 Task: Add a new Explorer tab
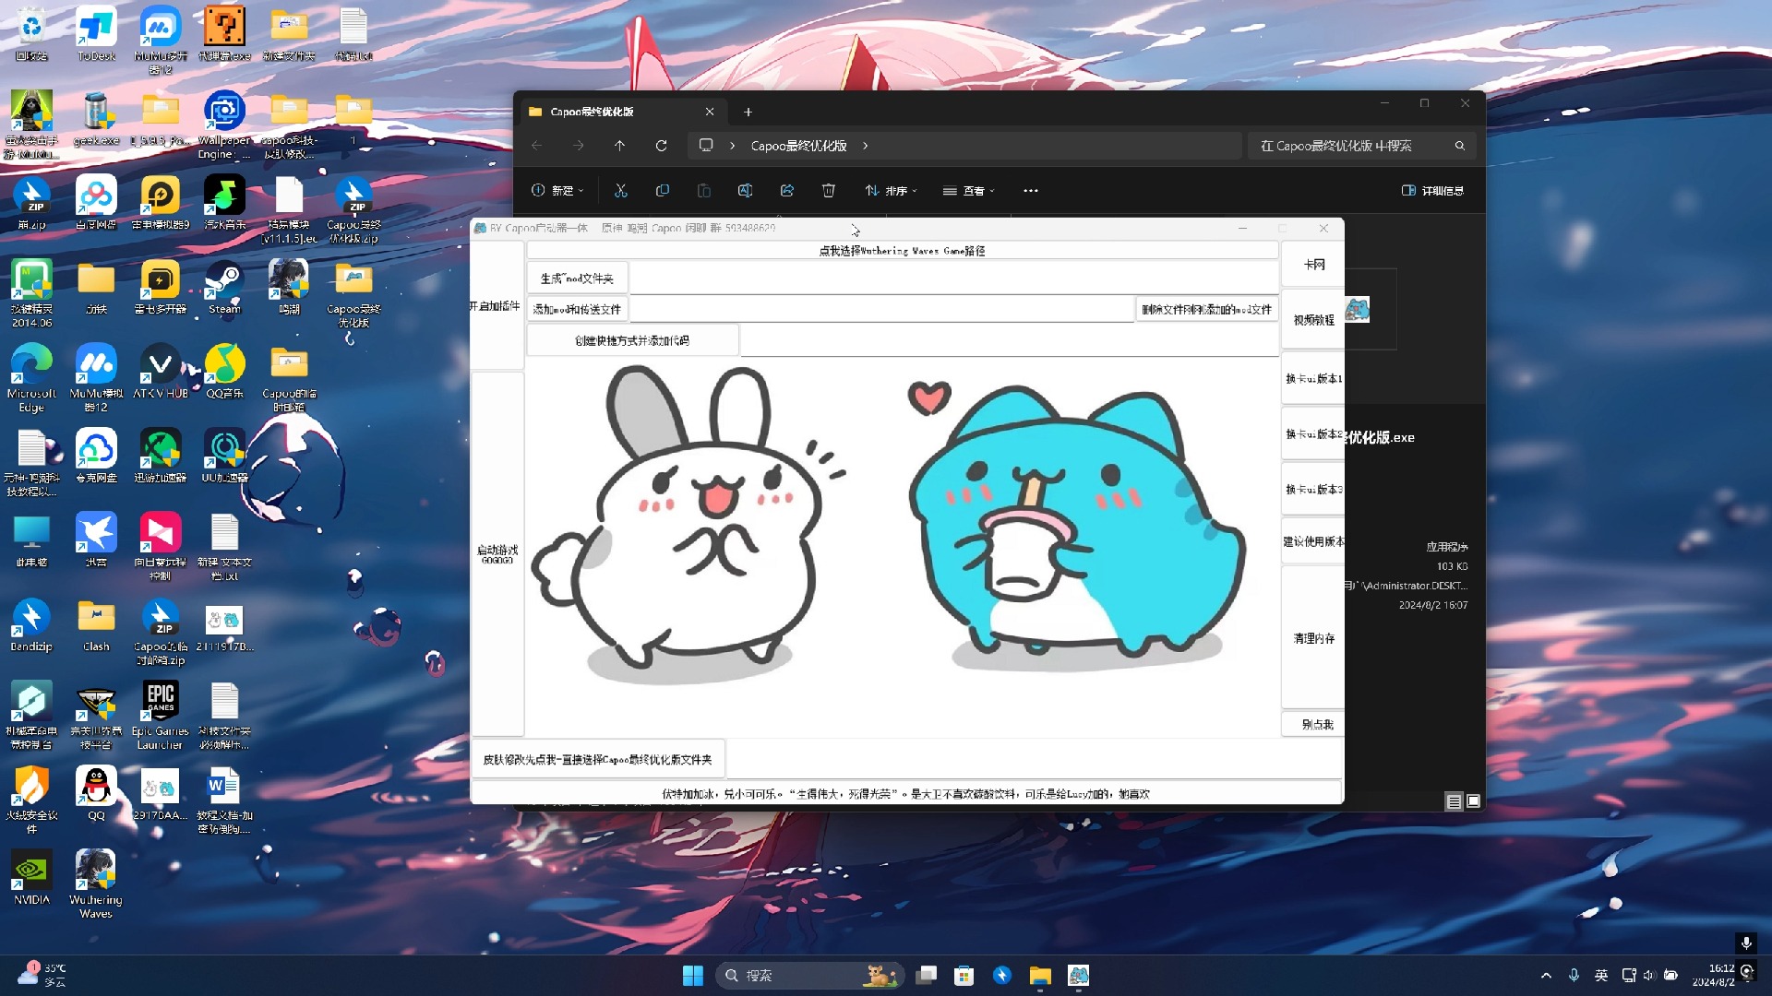[748, 112]
